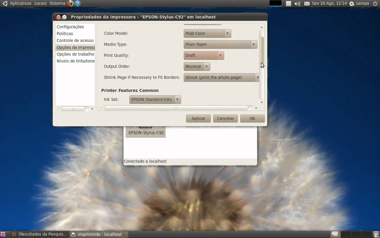Click the options pane scroll up arrow
Viewport: 380px width, 238px height.
click(x=262, y=27)
